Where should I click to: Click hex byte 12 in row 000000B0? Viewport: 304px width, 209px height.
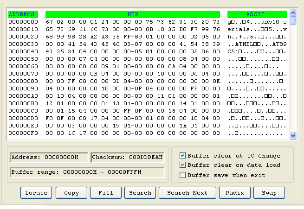coord(49,103)
